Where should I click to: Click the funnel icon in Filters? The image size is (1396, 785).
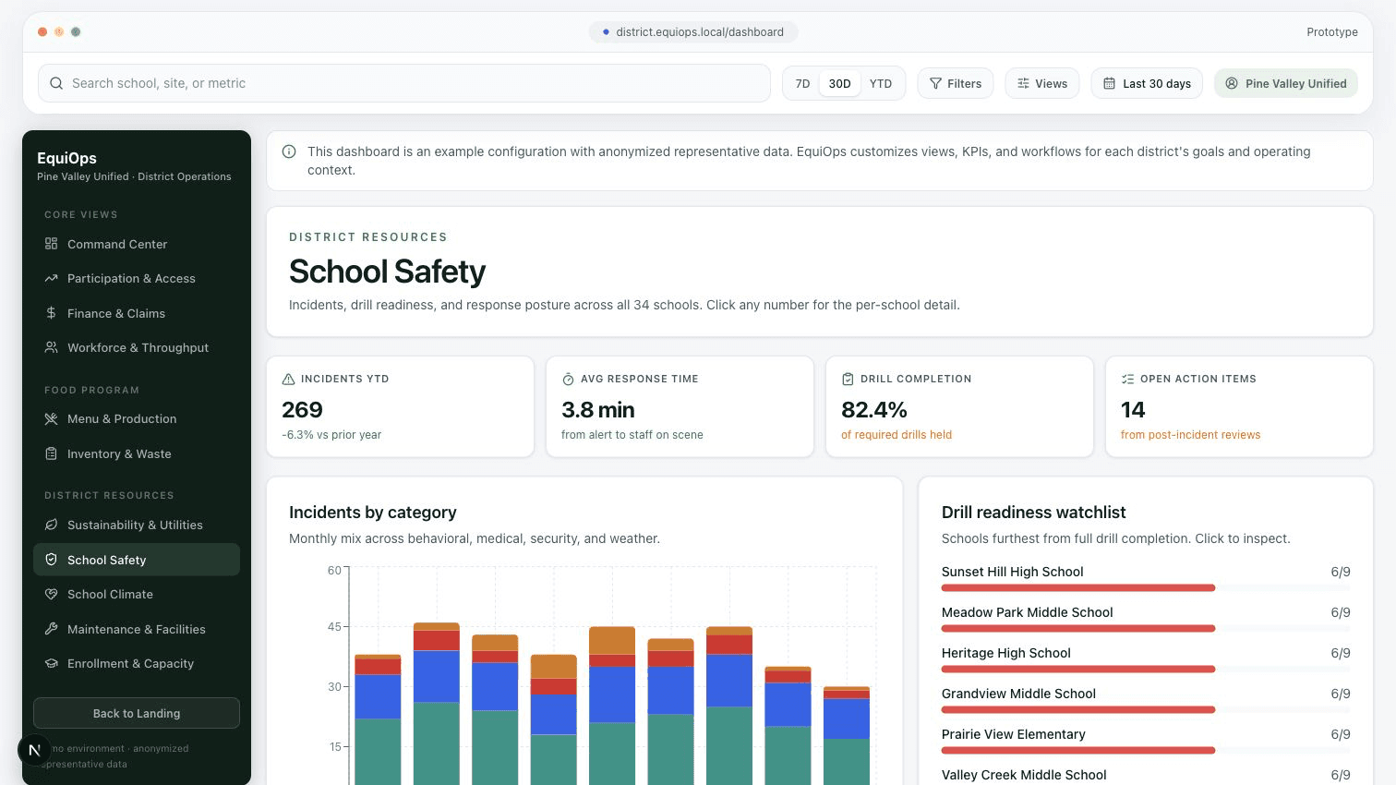tap(935, 83)
